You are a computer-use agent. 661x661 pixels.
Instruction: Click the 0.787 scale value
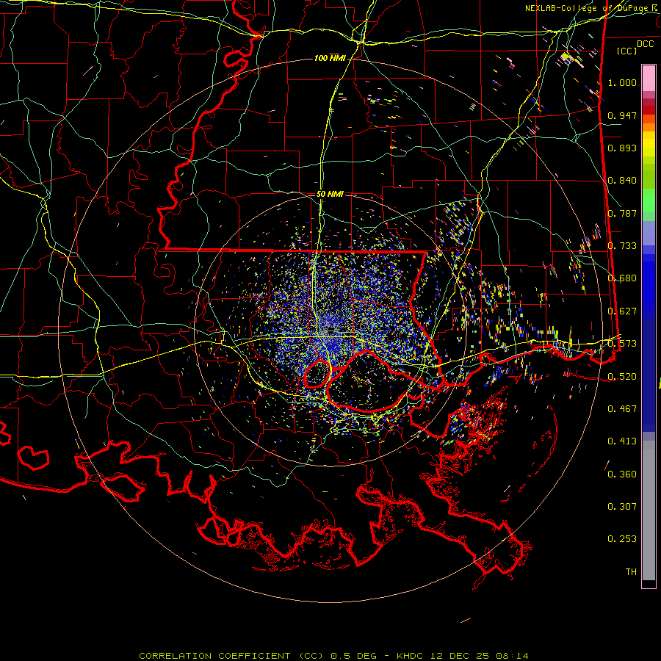click(622, 213)
